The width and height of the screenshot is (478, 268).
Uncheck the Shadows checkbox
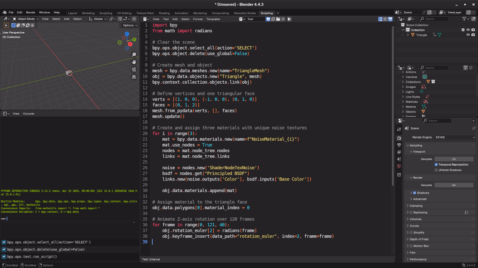[415, 193]
